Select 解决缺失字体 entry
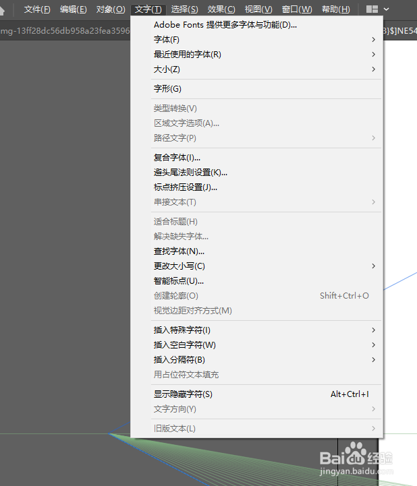This screenshot has height=486, width=417. pyautogui.click(x=257, y=237)
